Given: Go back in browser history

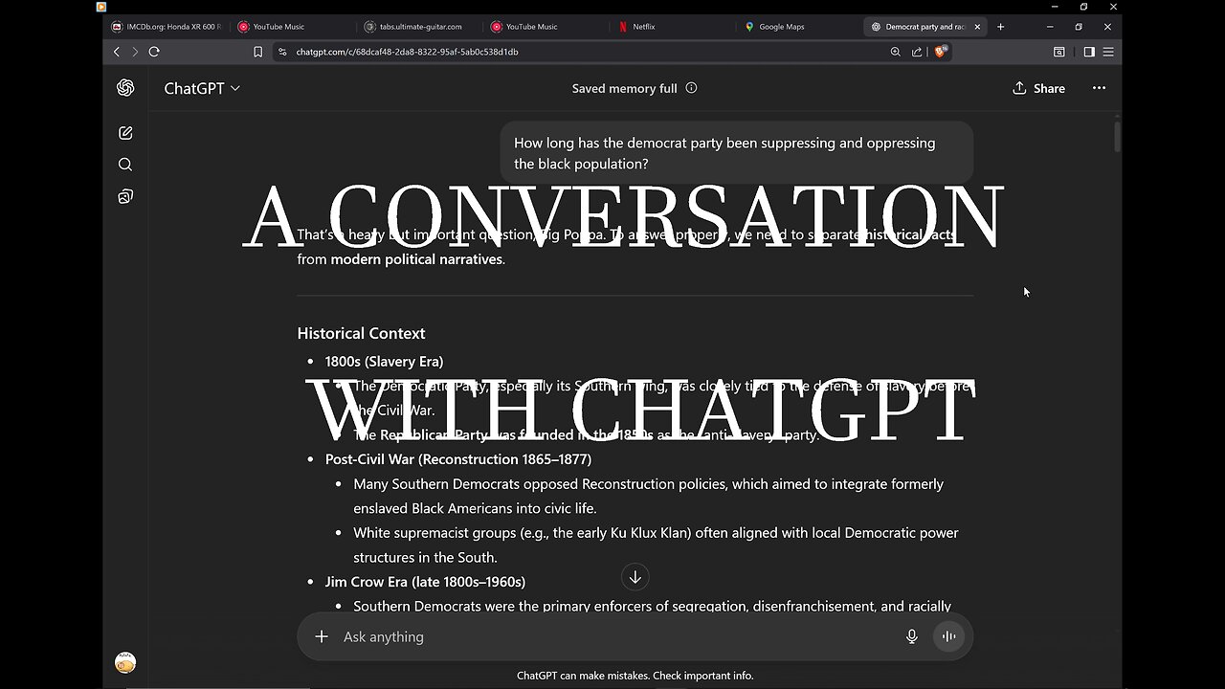Looking at the screenshot, I should tap(117, 52).
